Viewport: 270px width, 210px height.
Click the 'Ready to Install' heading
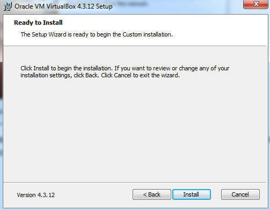click(x=38, y=23)
